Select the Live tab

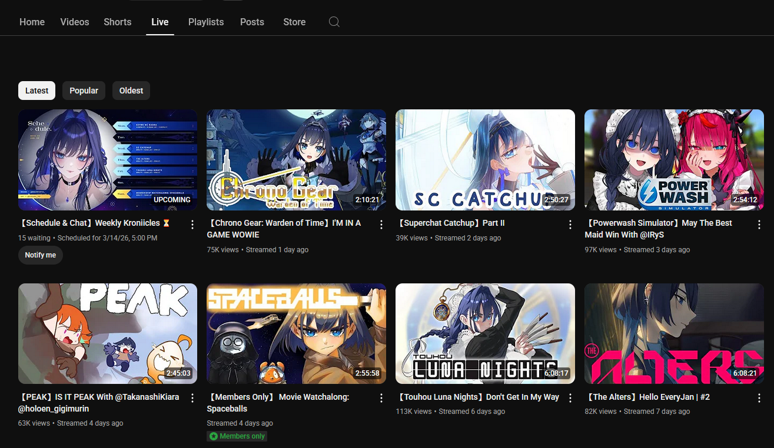coord(160,22)
